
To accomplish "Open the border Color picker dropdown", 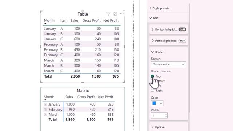I will click(x=157, y=103).
